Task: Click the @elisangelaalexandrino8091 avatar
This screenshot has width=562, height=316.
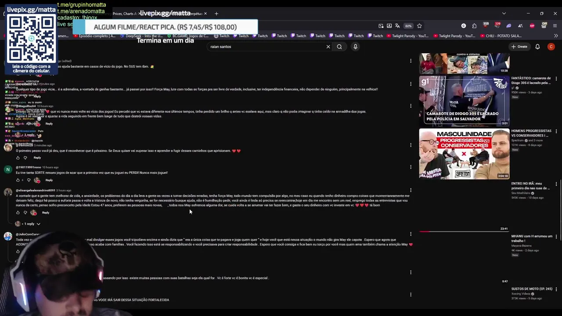Action: pyautogui.click(x=8, y=192)
